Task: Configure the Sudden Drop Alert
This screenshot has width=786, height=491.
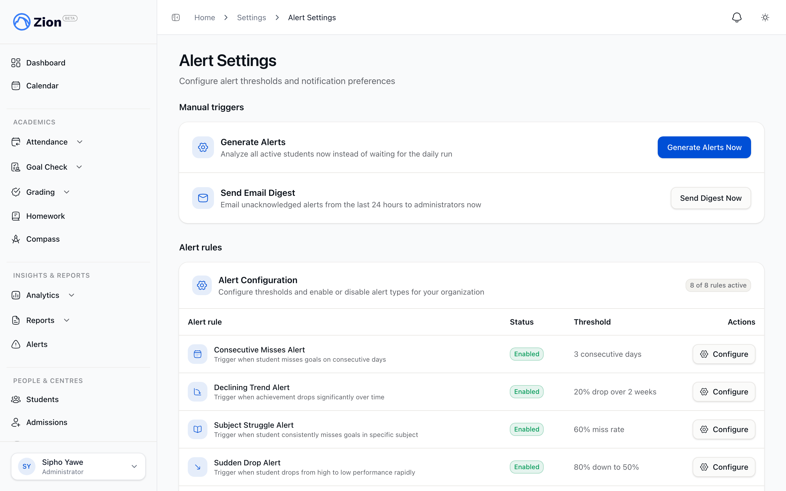Action: 724,467
